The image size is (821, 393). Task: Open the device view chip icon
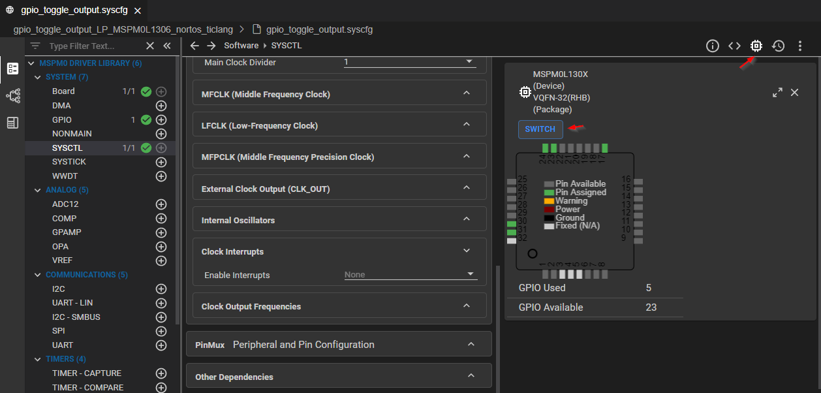pyautogui.click(x=756, y=46)
